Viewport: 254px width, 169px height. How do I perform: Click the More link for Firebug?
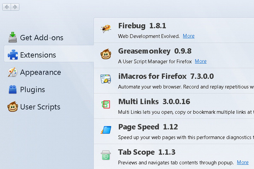click(x=189, y=36)
